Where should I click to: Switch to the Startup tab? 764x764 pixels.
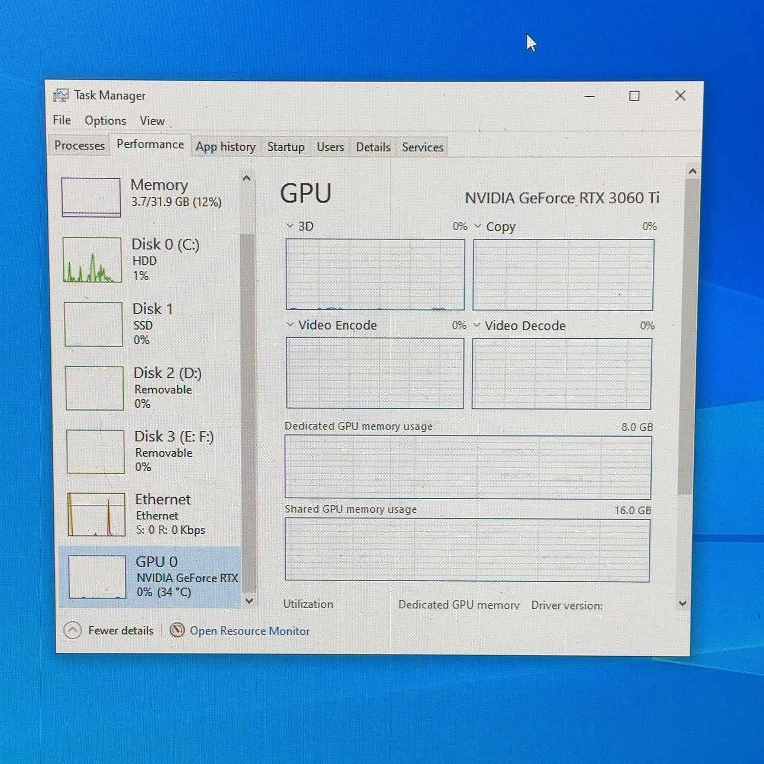(286, 147)
